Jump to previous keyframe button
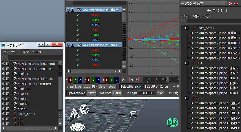Image resolution: width=241 pixels, height=132 pixels. pos(131,79)
